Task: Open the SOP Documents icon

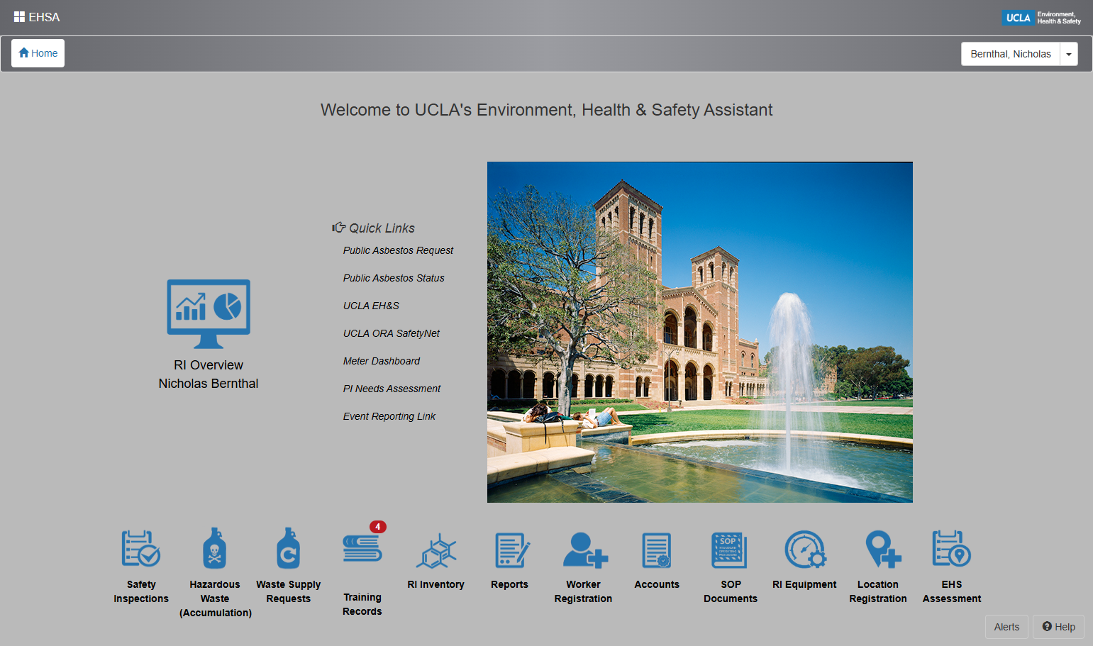Action: [x=730, y=550]
